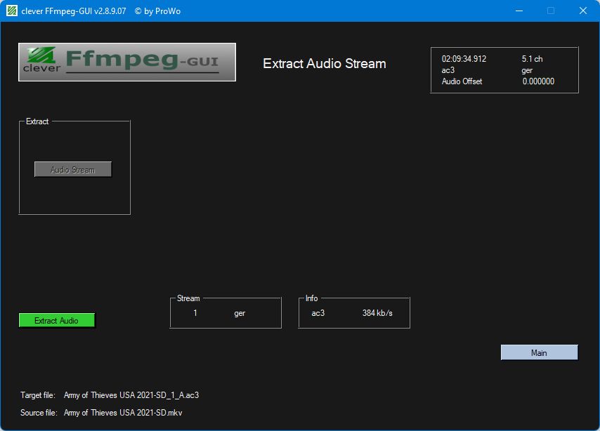Screen dimensions: 600x431
Task: Click the Stream group box label
Action: (x=188, y=298)
